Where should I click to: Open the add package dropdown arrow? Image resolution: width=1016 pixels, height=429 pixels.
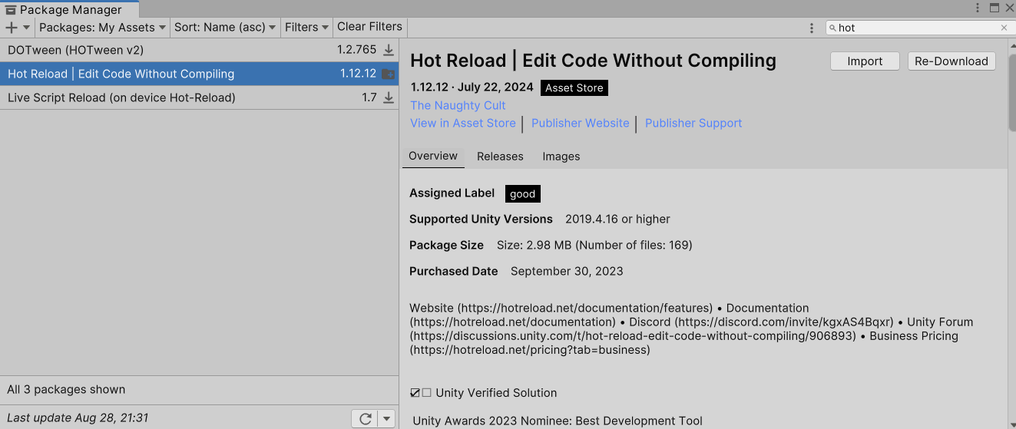[x=27, y=28]
